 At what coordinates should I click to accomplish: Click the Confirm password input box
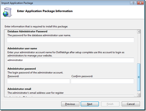(x=102, y=81)
